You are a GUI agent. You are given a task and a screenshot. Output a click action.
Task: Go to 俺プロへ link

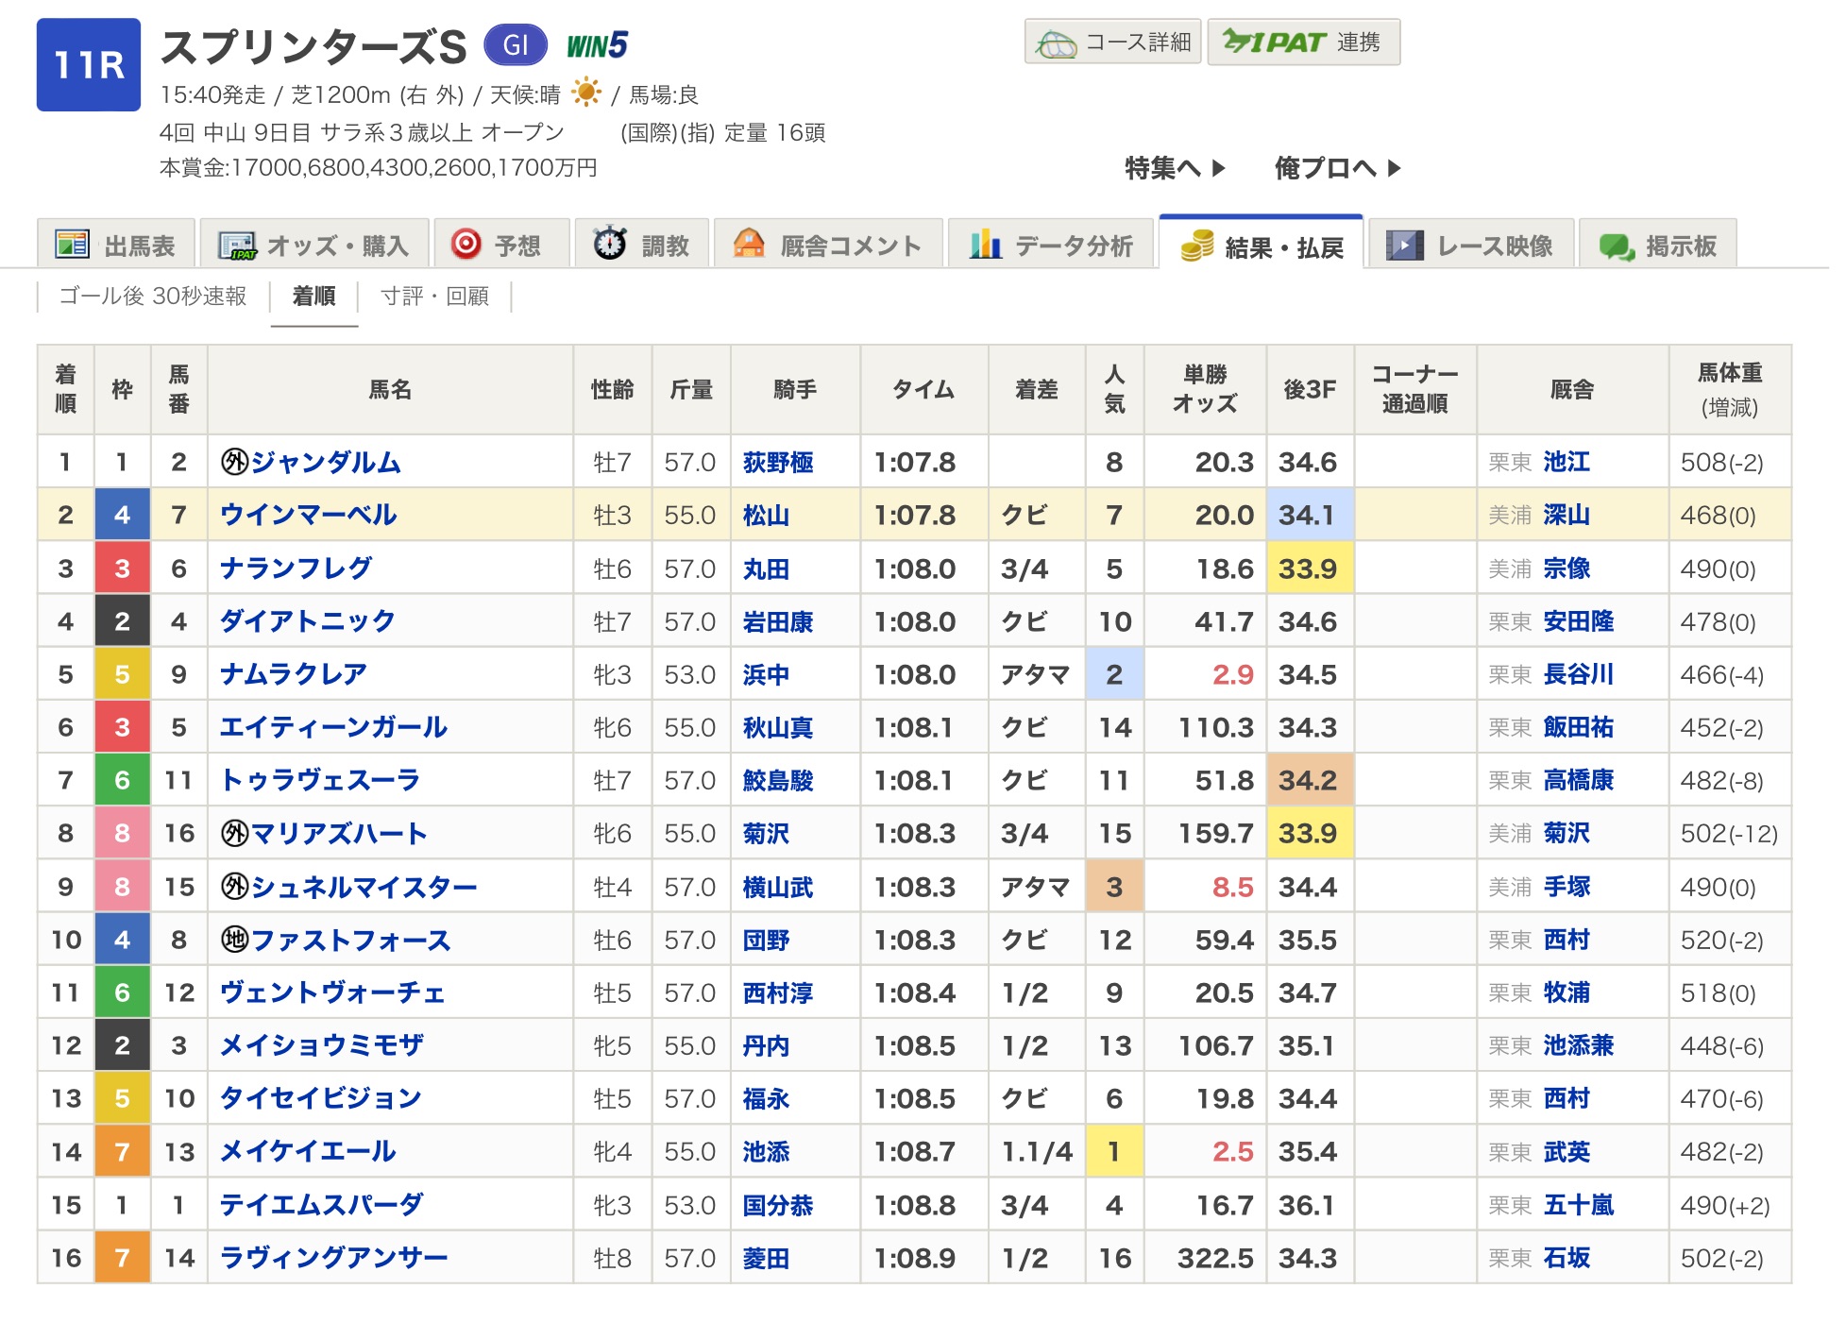[1337, 168]
